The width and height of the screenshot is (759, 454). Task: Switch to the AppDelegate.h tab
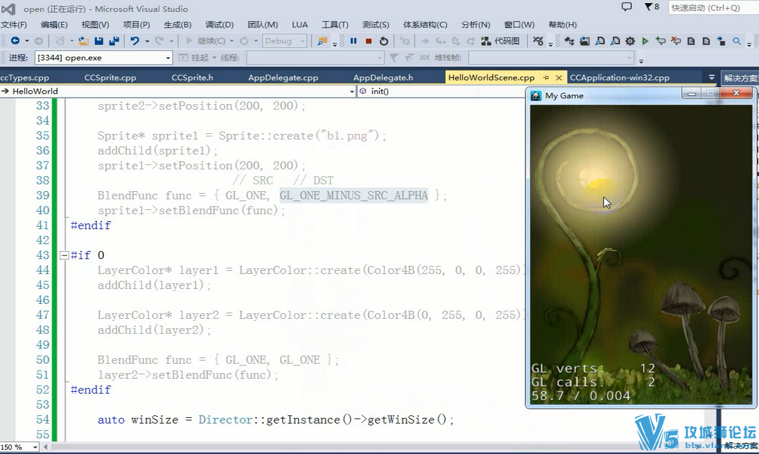point(383,78)
